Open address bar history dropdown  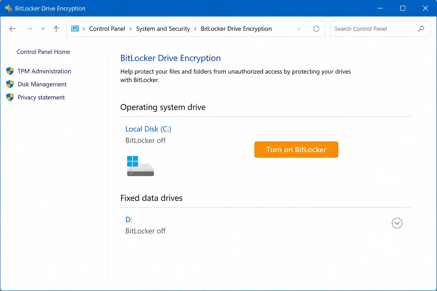299,29
